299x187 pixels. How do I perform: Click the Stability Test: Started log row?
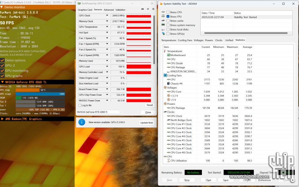(246, 17)
